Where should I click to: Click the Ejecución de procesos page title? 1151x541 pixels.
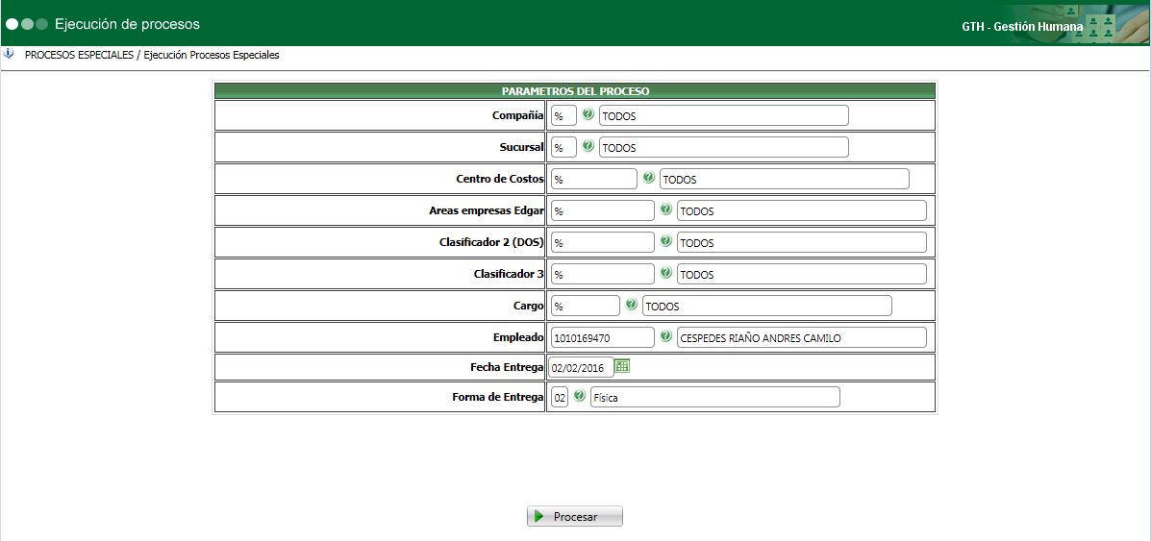coord(127,23)
